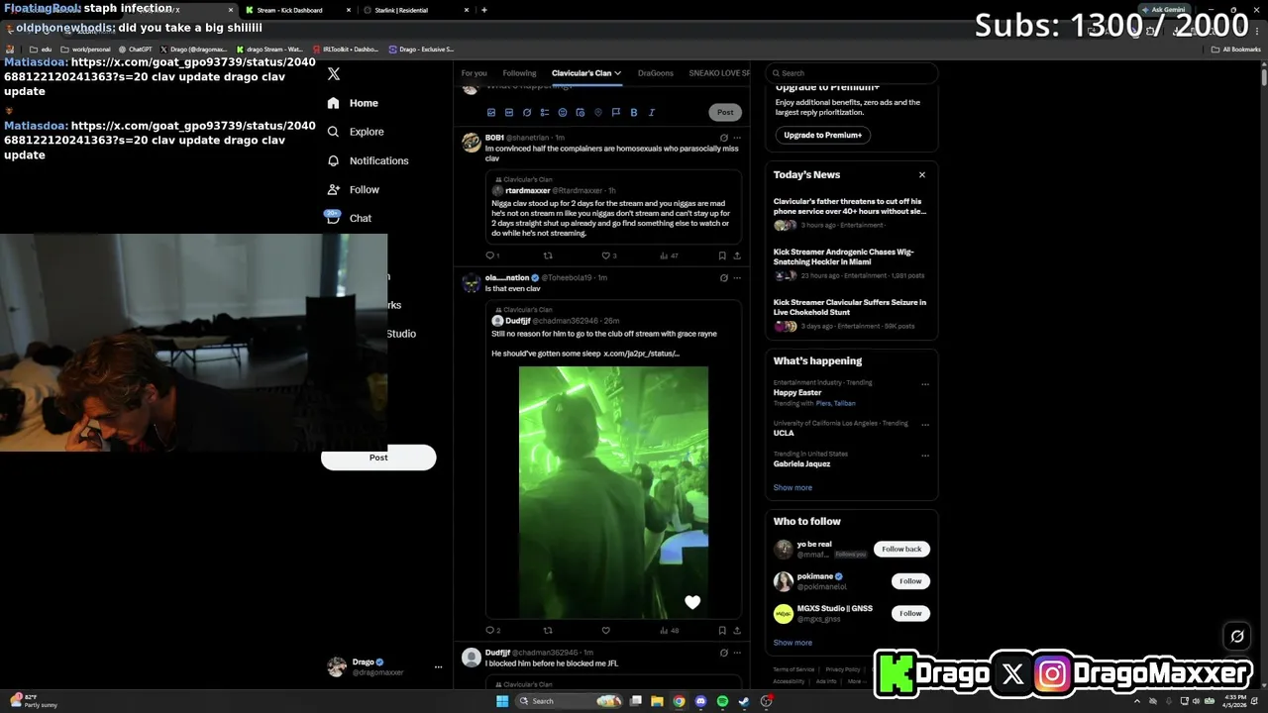
Task: Switch to Stream - Kick Dashboard browser tab
Action: click(295, 10)
